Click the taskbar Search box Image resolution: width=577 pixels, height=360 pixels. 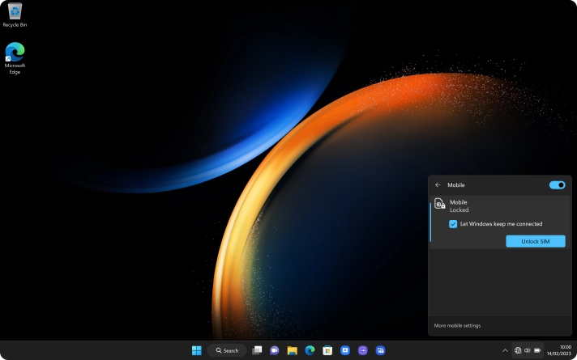tap(227, 350)
